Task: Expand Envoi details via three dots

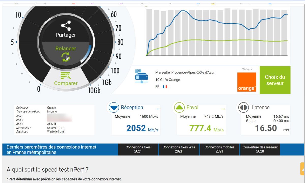Action: click(223, 109)
